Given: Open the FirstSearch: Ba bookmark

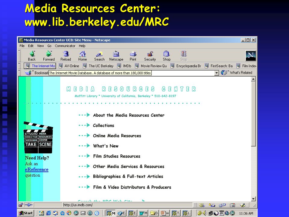Looking at the screenshot, I should (x=219, y=66).
